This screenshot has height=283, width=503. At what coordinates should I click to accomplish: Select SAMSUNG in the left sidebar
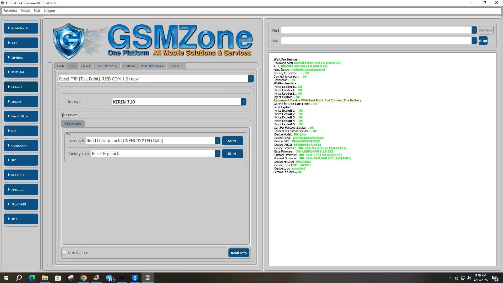[x=21, y=72]
